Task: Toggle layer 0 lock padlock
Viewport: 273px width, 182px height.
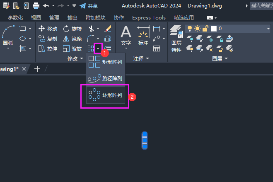Action: tap(205, 28)
